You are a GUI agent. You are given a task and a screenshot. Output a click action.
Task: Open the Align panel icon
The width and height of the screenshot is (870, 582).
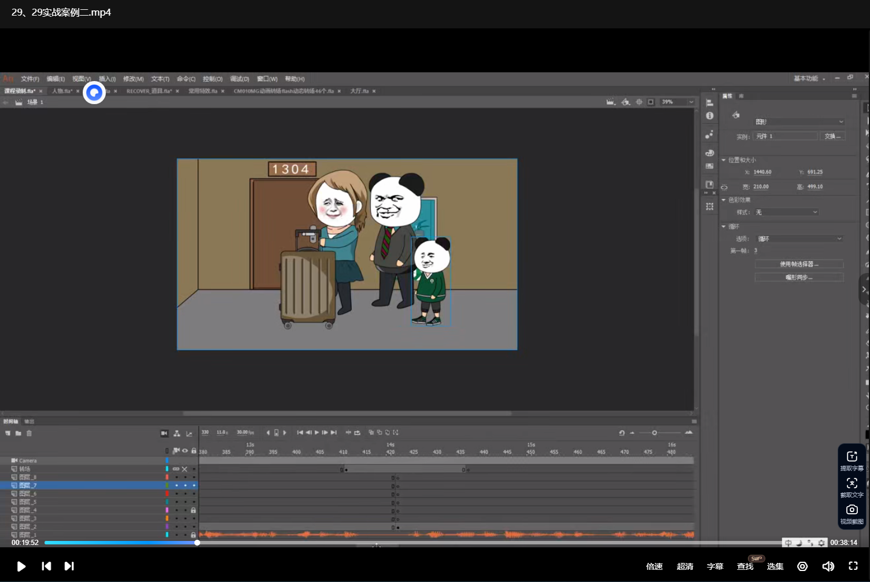click(x=710, y=102)
